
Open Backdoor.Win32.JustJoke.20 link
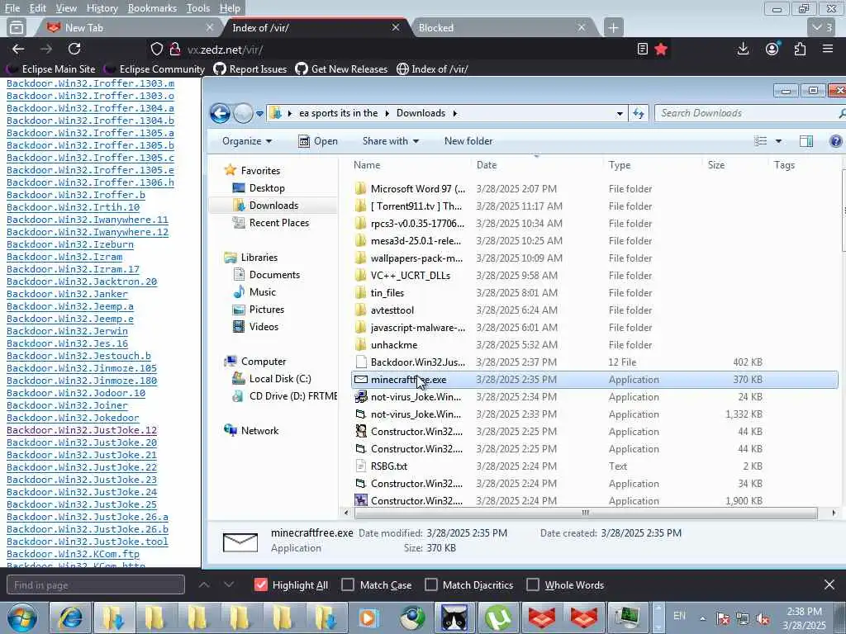[82, 442]
